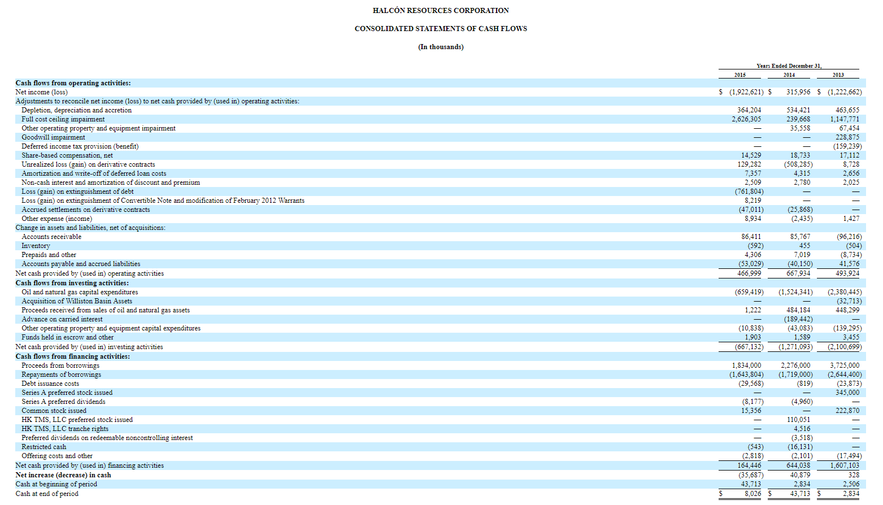
Task: Click "Accrued settlements on derivative contracts" label
Action: (86, 210)
